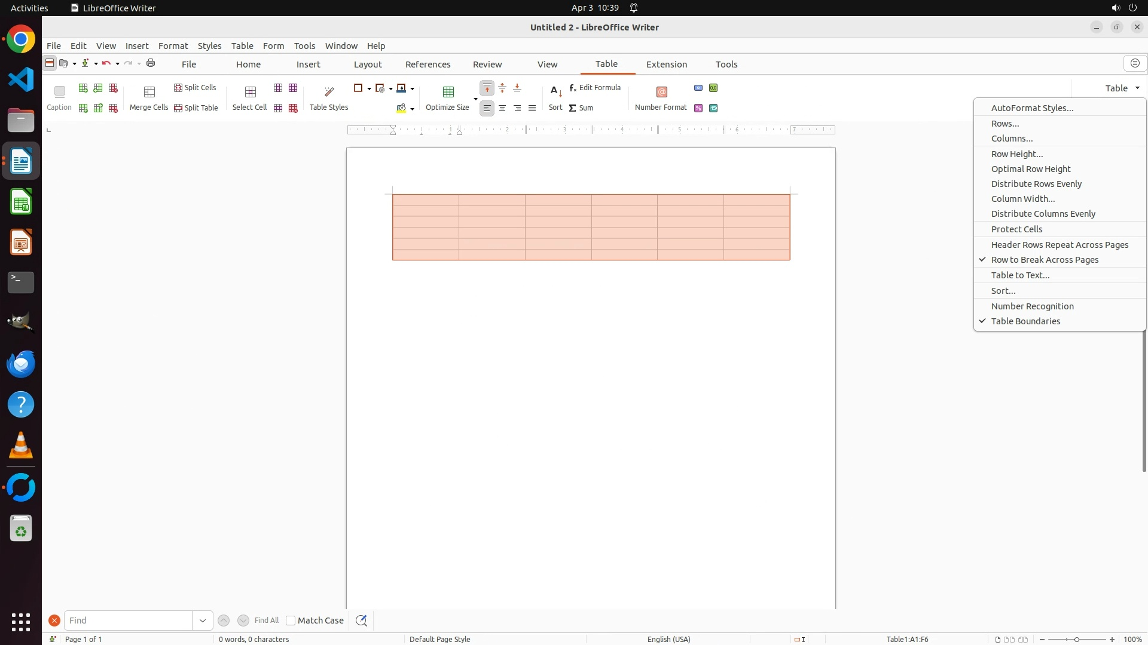
Task: Click the Print icon in toolbar
Action: click(151, 63)
